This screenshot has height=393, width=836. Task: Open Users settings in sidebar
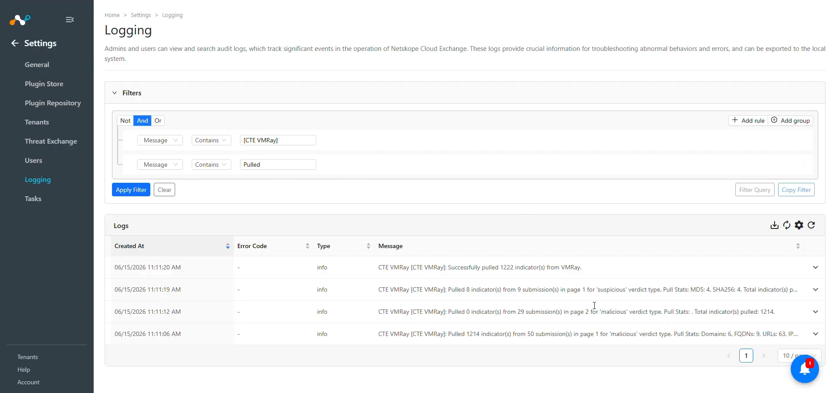tap(34, 160)
